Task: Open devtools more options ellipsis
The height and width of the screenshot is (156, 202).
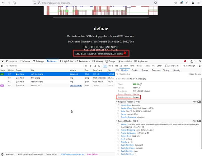Action: (x=196, y=61)
